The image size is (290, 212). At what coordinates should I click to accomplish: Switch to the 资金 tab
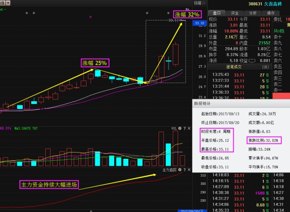coord(235,13)
